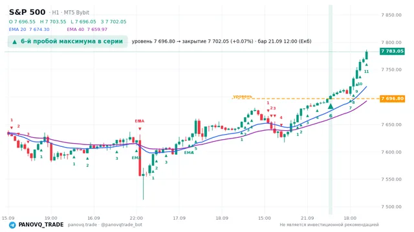Click the EMA 40 7 659.97 legend
The height and width of the screenshot is (232, 414).
tap(87, 29)
